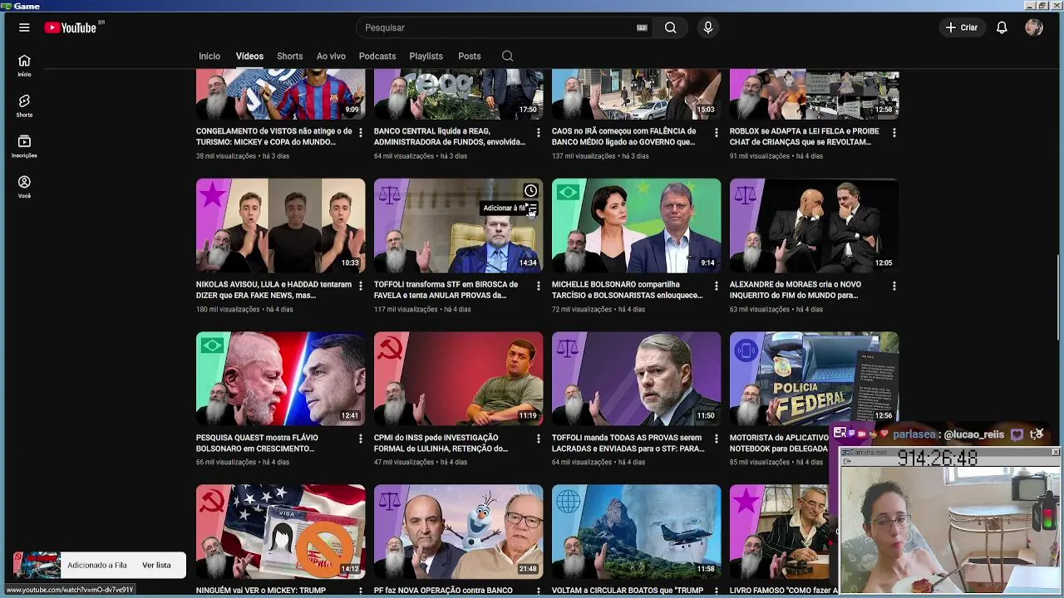Open the Playlists tab
This screenshot has width=1064, height=598.
[x=426, y=56]
